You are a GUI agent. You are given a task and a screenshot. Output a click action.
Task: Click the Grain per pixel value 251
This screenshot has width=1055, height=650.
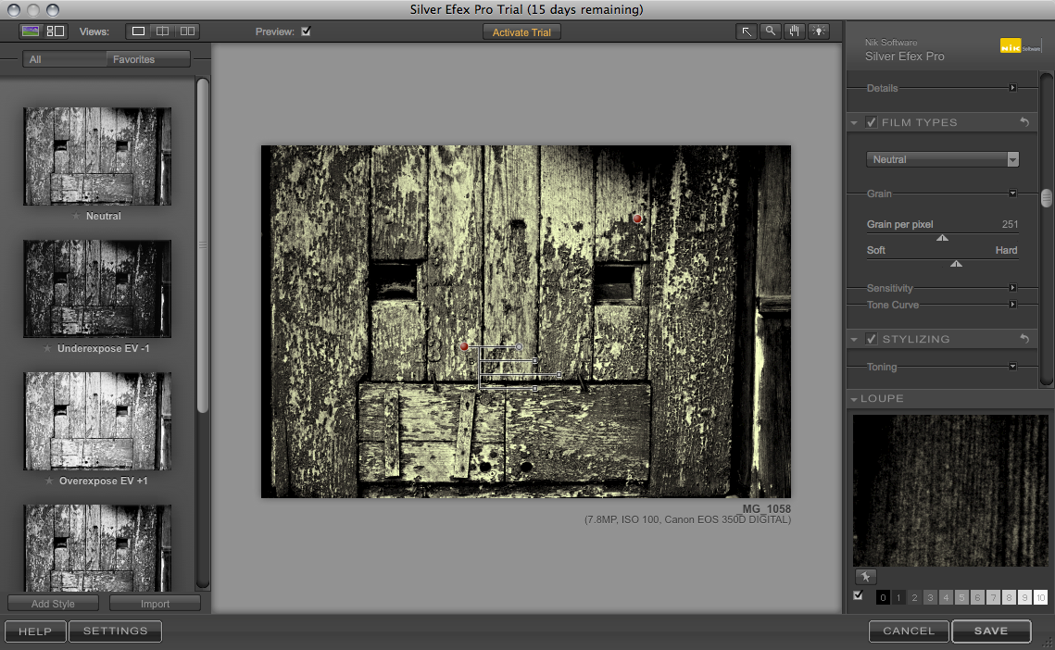point(1010,224)
